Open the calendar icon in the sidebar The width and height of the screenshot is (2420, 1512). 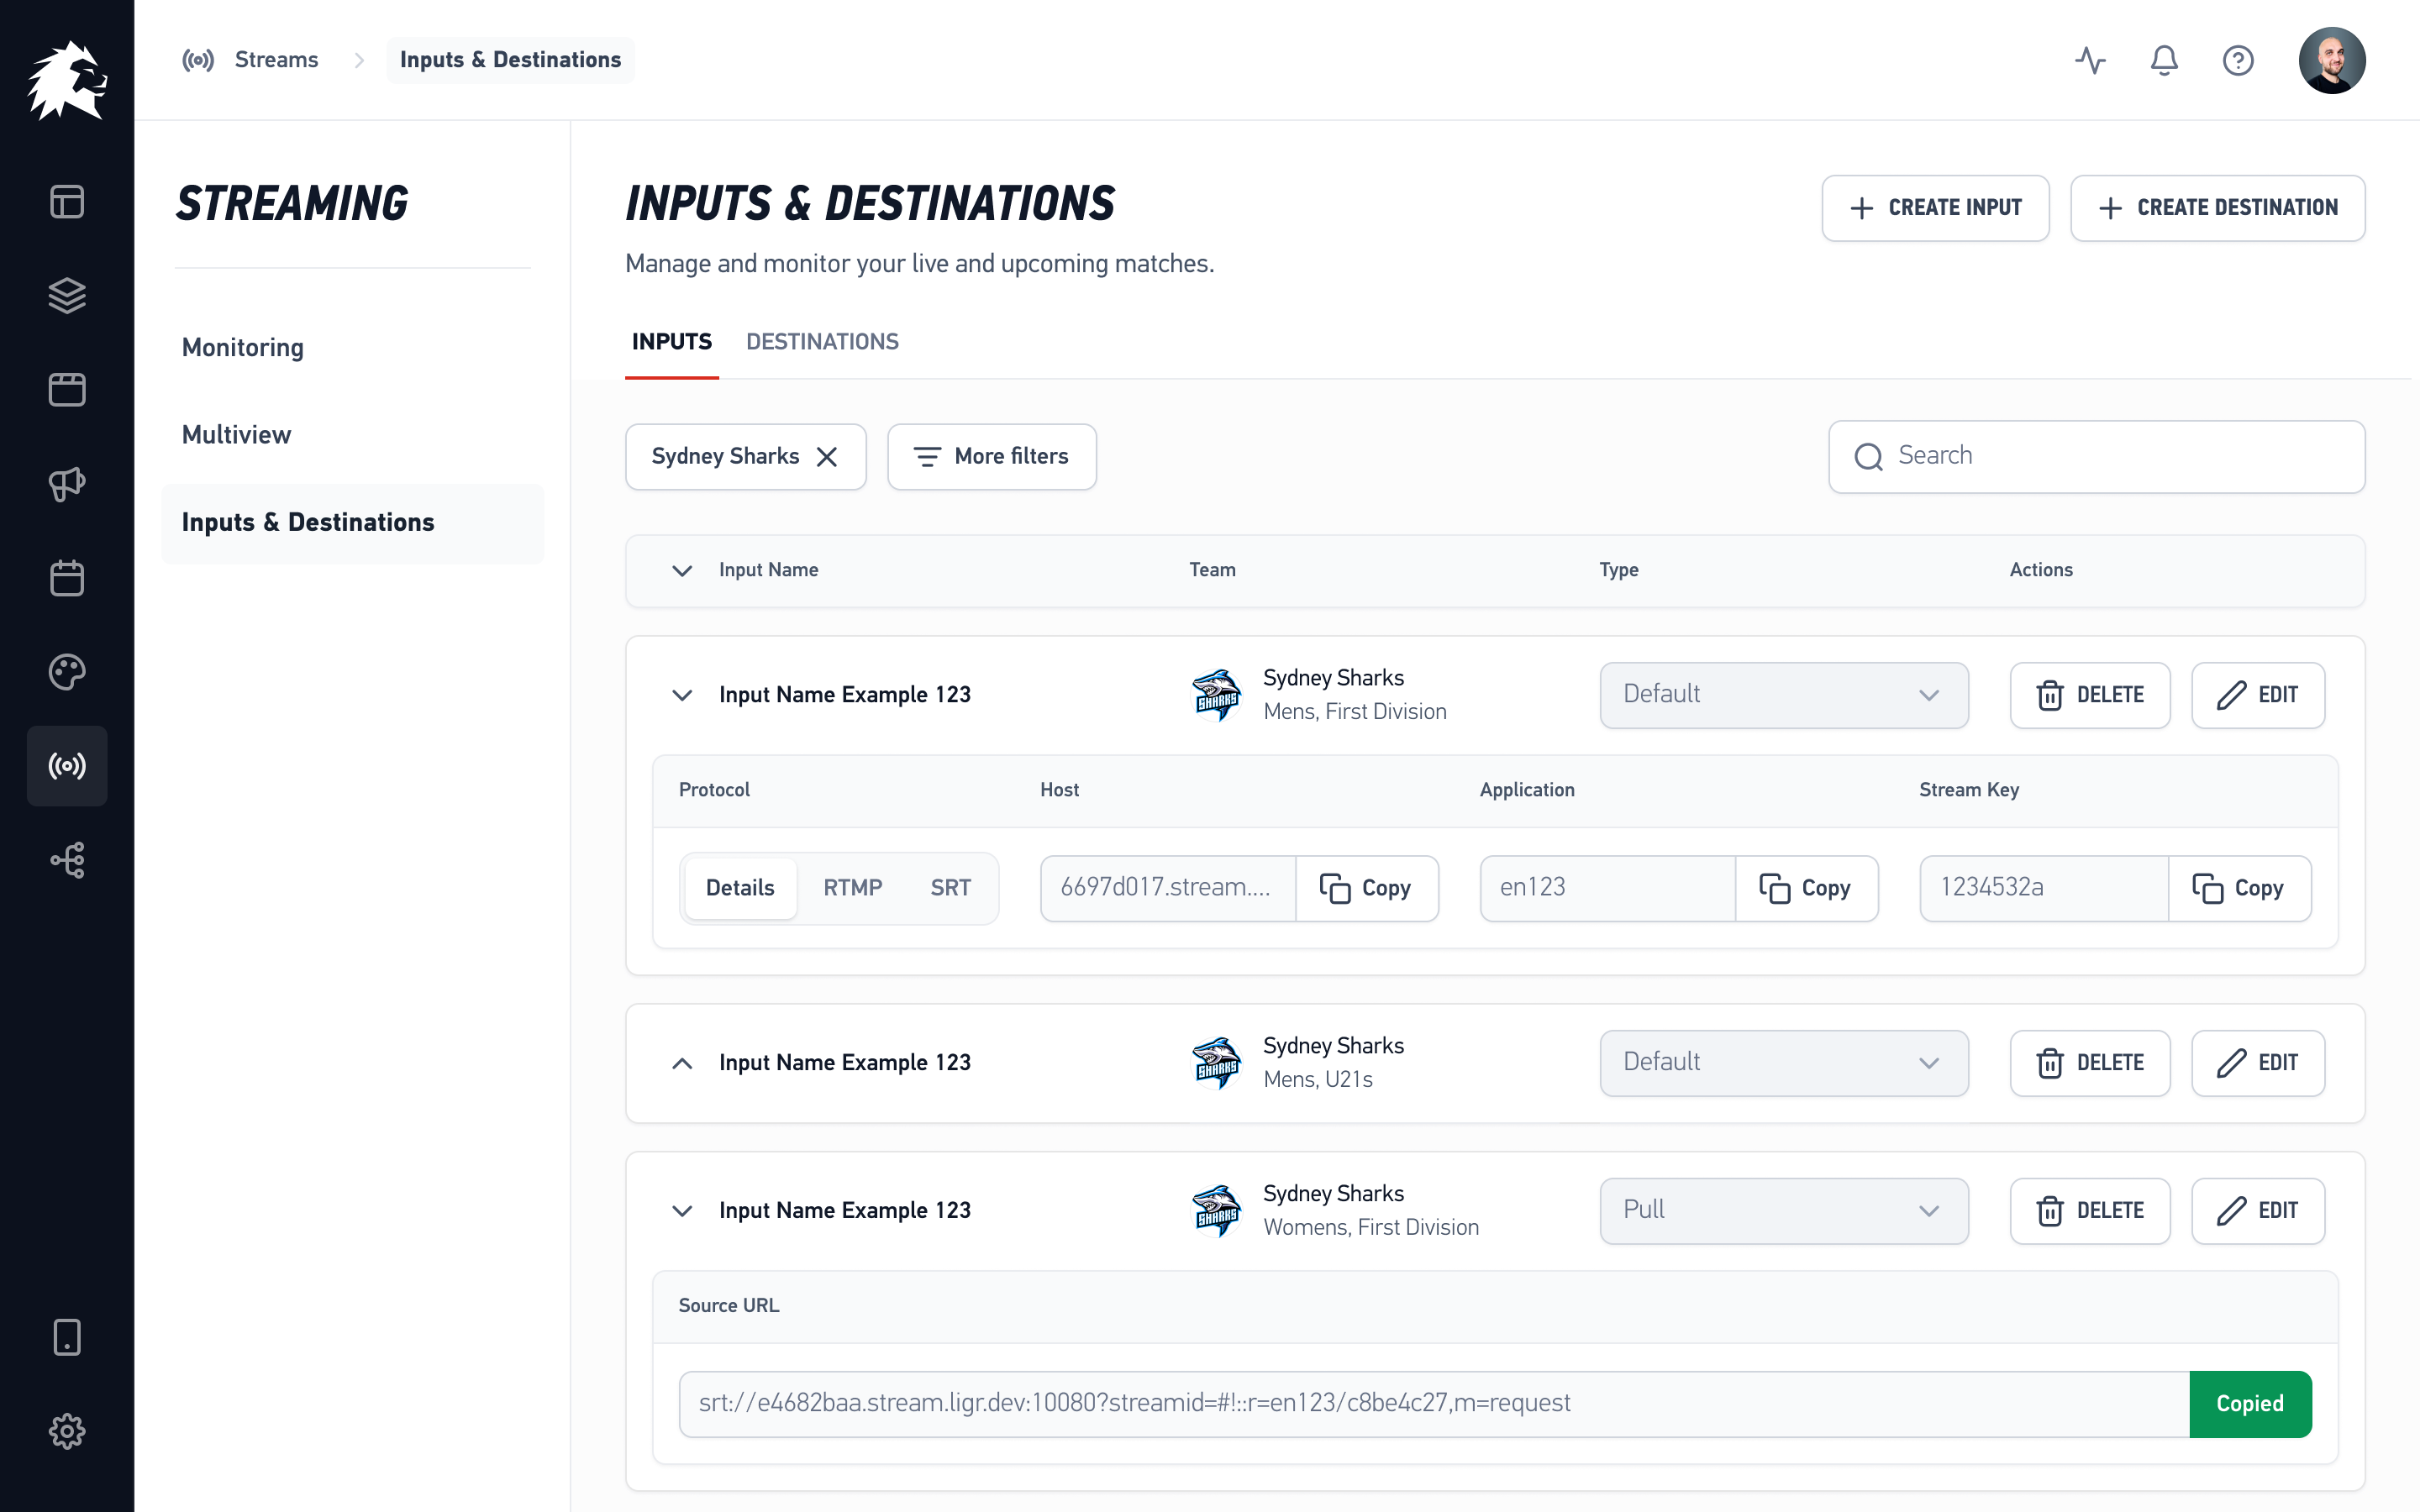(x=67, y=578)
